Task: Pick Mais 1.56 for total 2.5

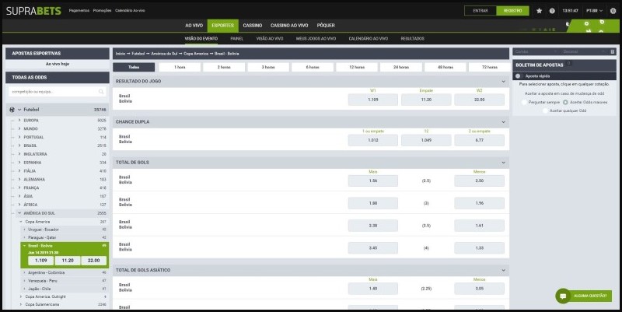Action: point(373,181)
